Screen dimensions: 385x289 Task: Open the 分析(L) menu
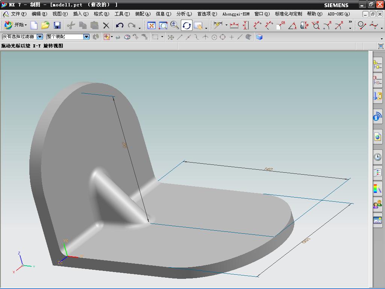(184, 14)
